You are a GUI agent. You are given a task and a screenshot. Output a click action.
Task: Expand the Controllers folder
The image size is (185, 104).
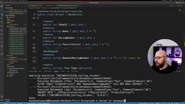coord(12,21)
